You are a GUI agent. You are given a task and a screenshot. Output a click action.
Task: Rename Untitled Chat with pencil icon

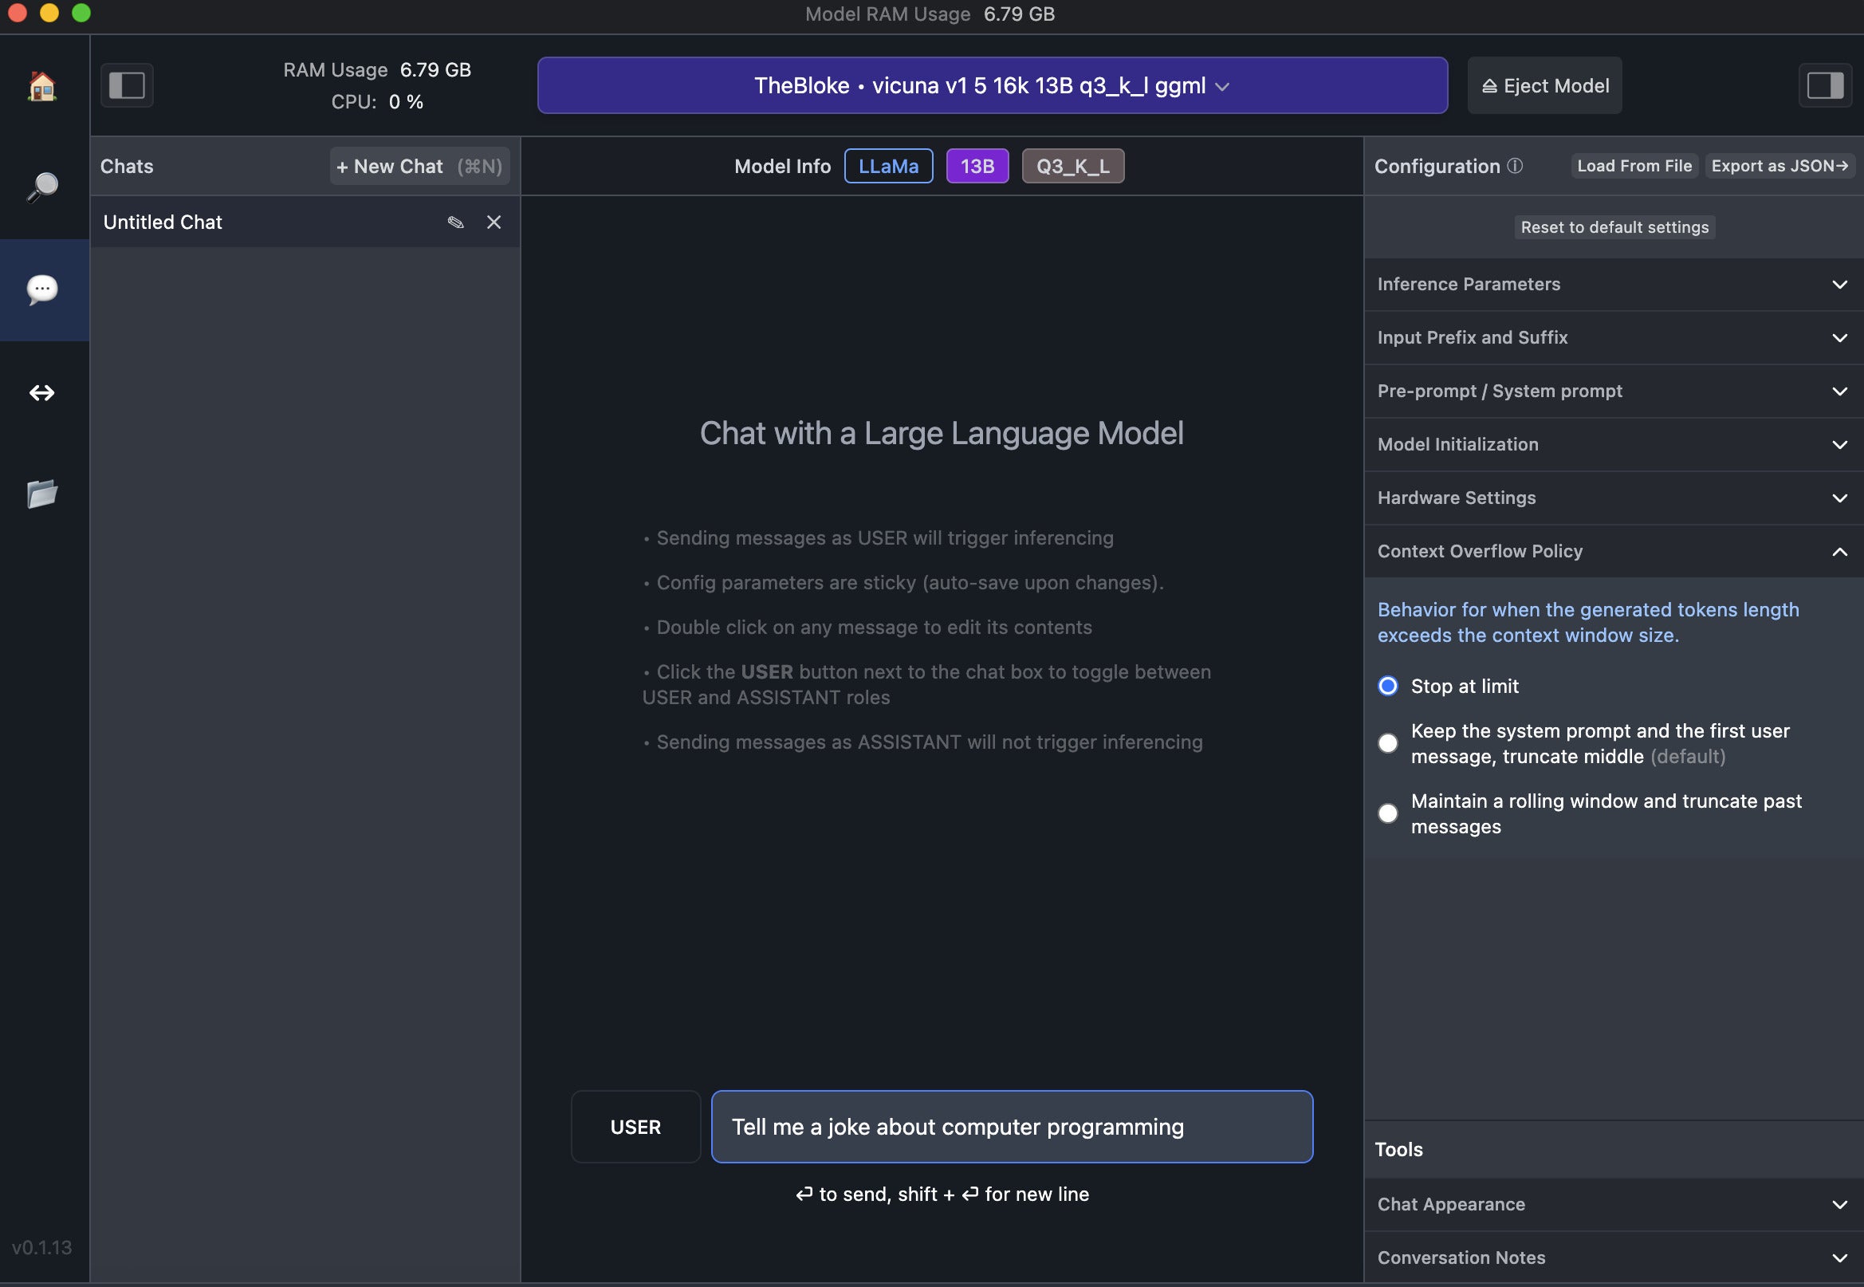455,222
